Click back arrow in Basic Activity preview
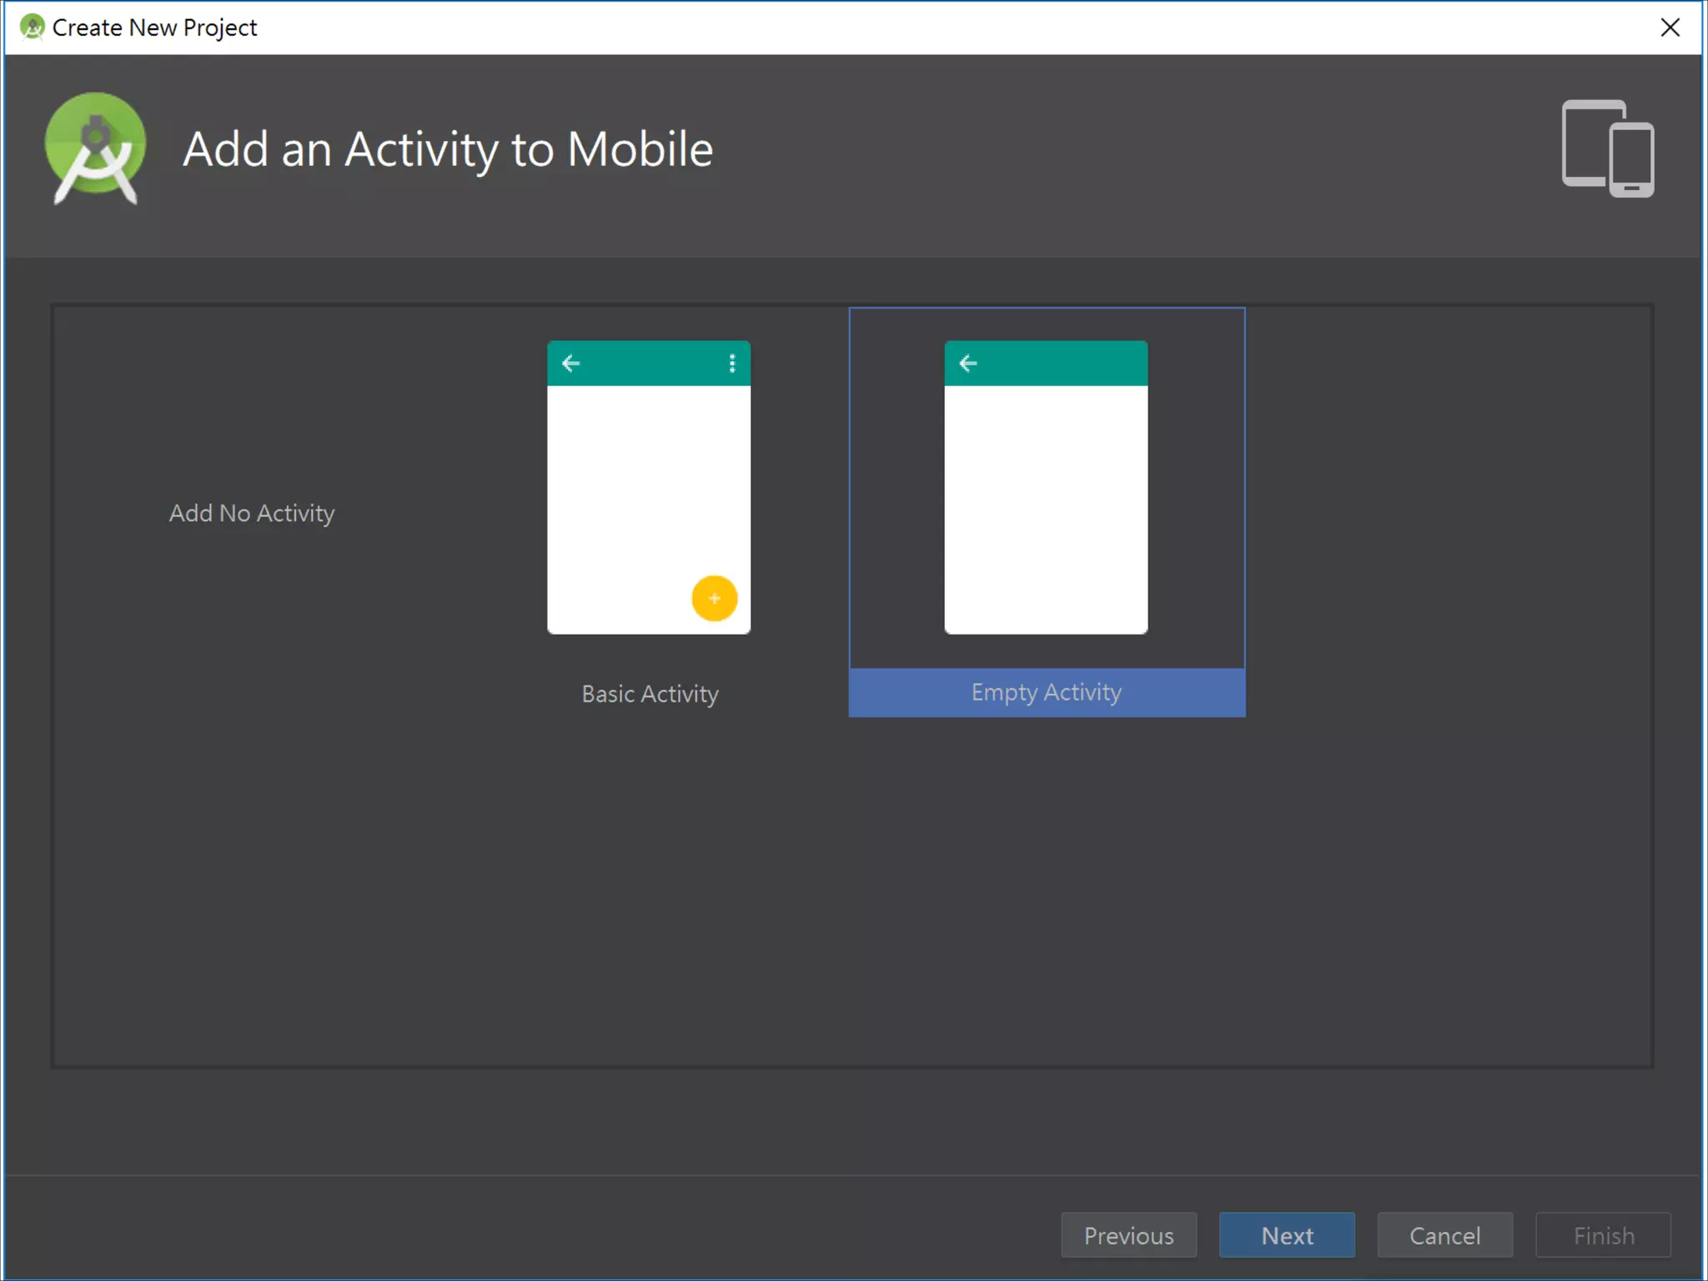 [571, 363]
